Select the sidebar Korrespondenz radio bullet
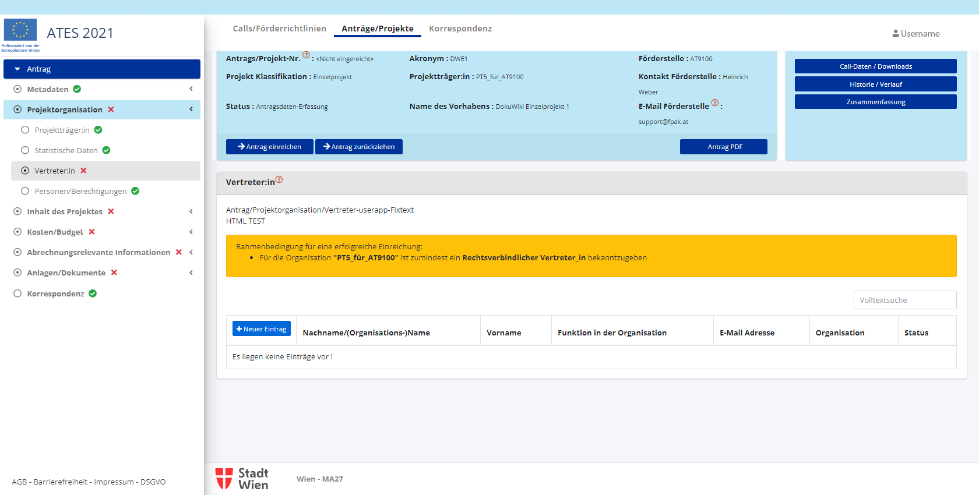Image resolution: width=979 pixels, height=495 pixels. tap(17, 294)
